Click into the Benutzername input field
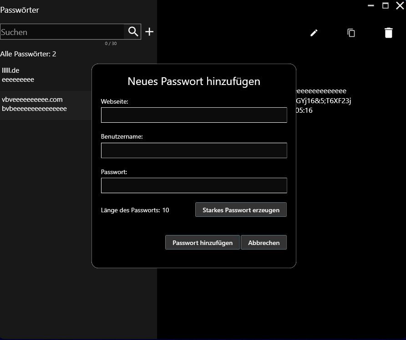 click(194, 150)
